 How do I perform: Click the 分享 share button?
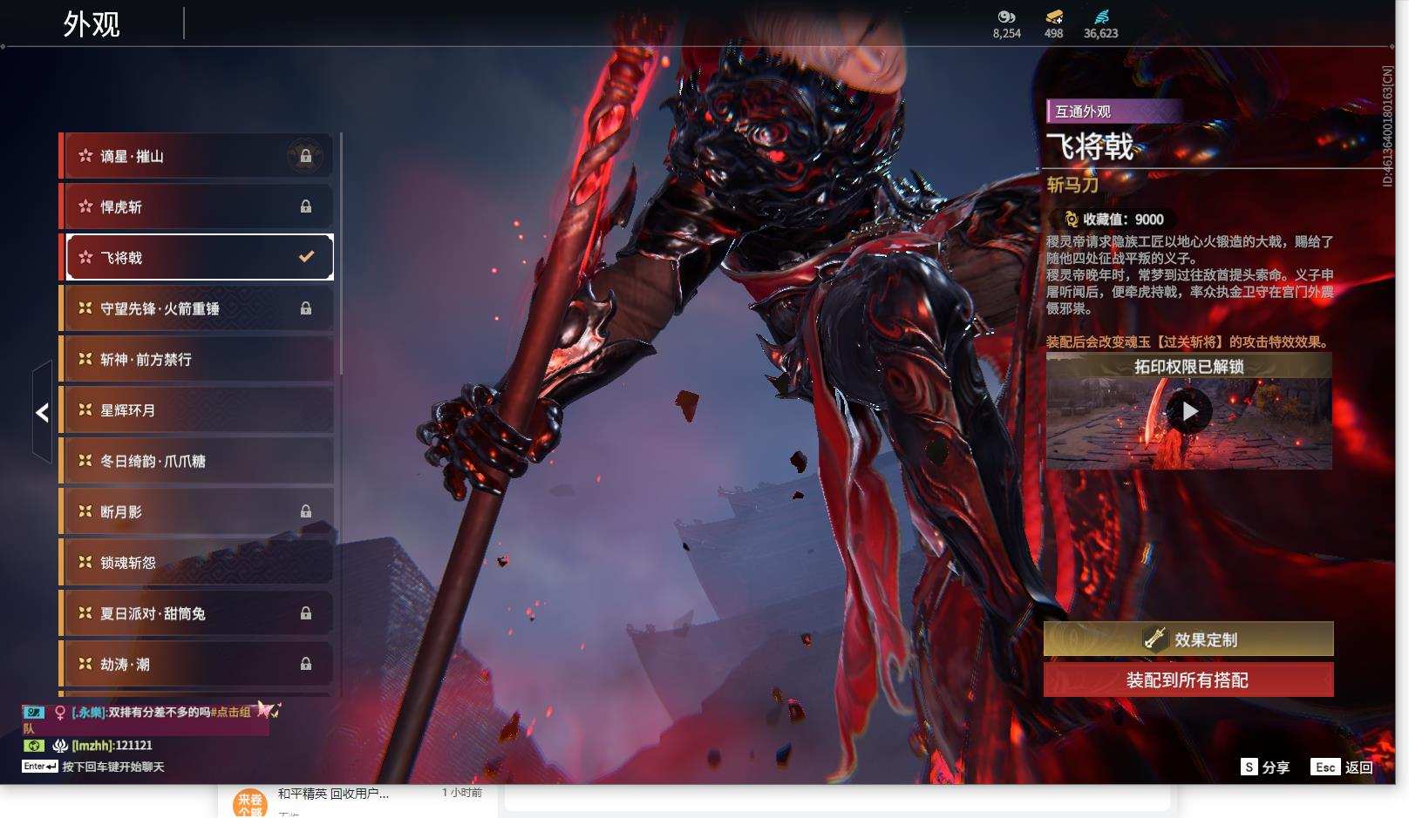click(x=1265, y=767)
